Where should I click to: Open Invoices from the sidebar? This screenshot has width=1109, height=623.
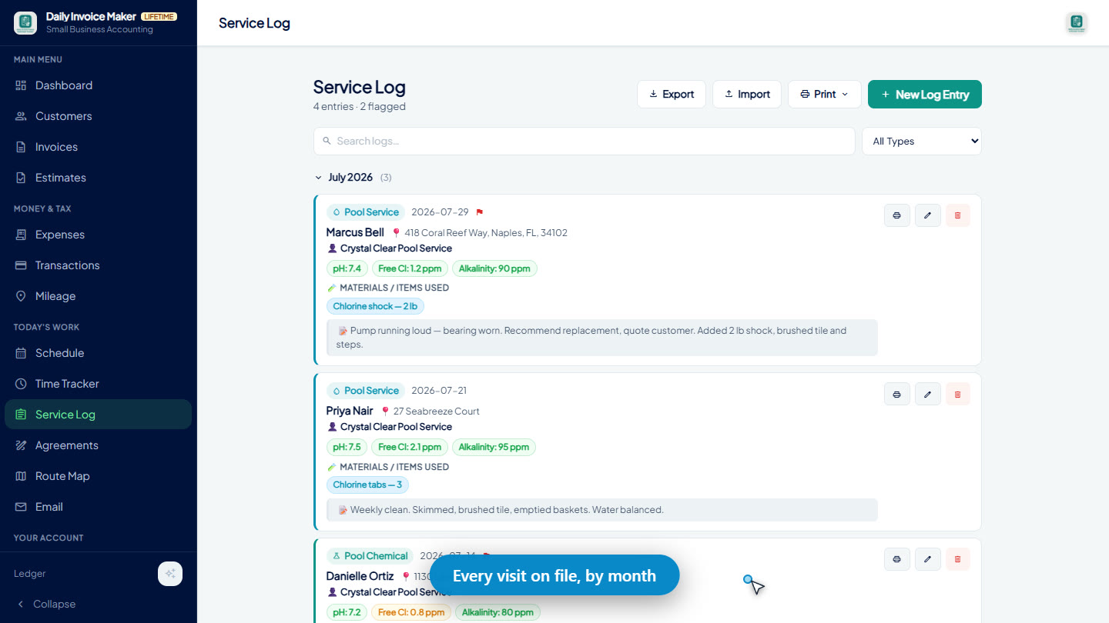pyautogui.click(x=98, y=147)
